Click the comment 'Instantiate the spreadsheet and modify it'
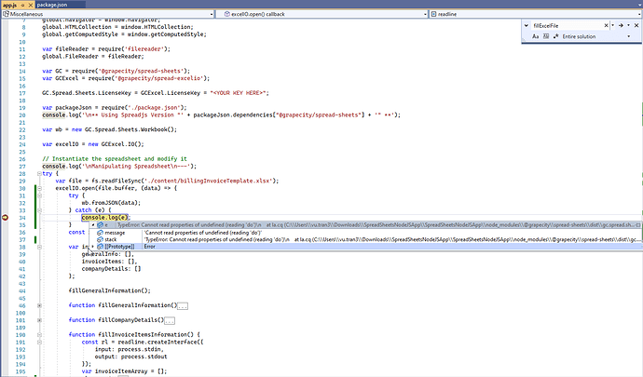Viewport: 643px width, 377px height. (115, 159)
